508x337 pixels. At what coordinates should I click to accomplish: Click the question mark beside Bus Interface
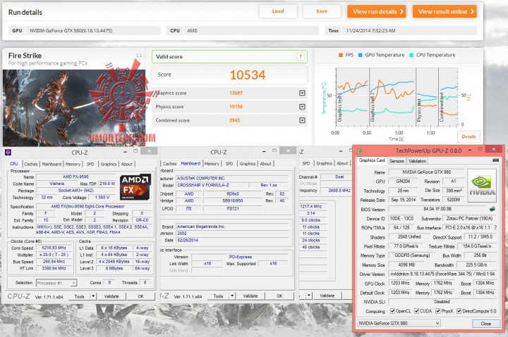click(x=495, y=227)
